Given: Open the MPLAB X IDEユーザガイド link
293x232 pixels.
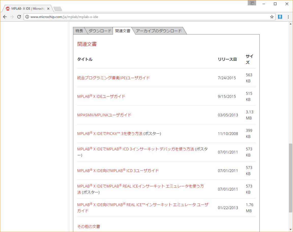Looking at the screenshot, I should pos(101,96).
